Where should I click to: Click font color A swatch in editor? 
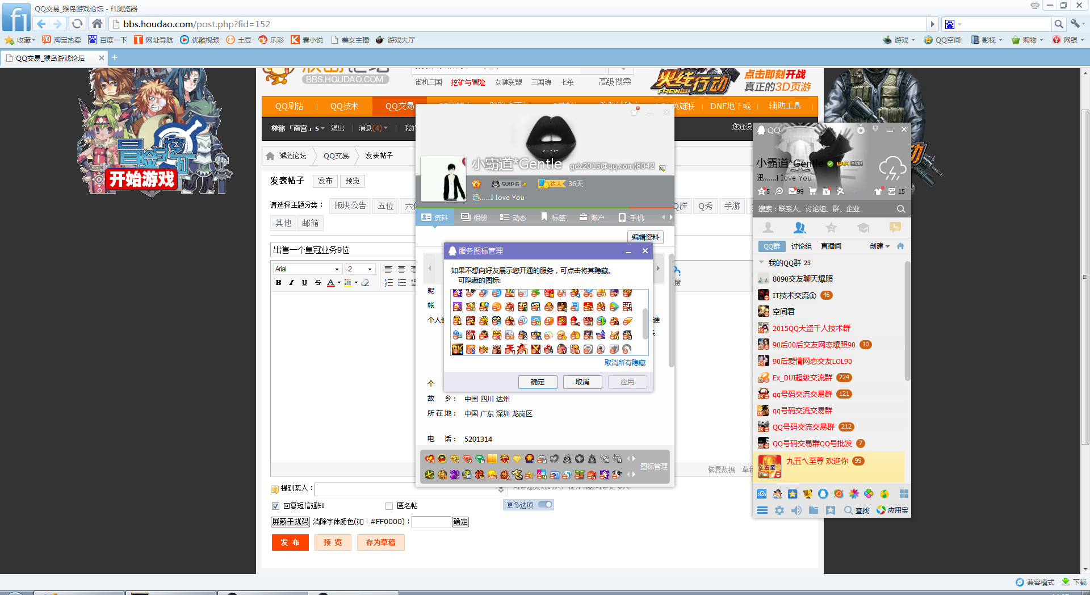[331, 283]
